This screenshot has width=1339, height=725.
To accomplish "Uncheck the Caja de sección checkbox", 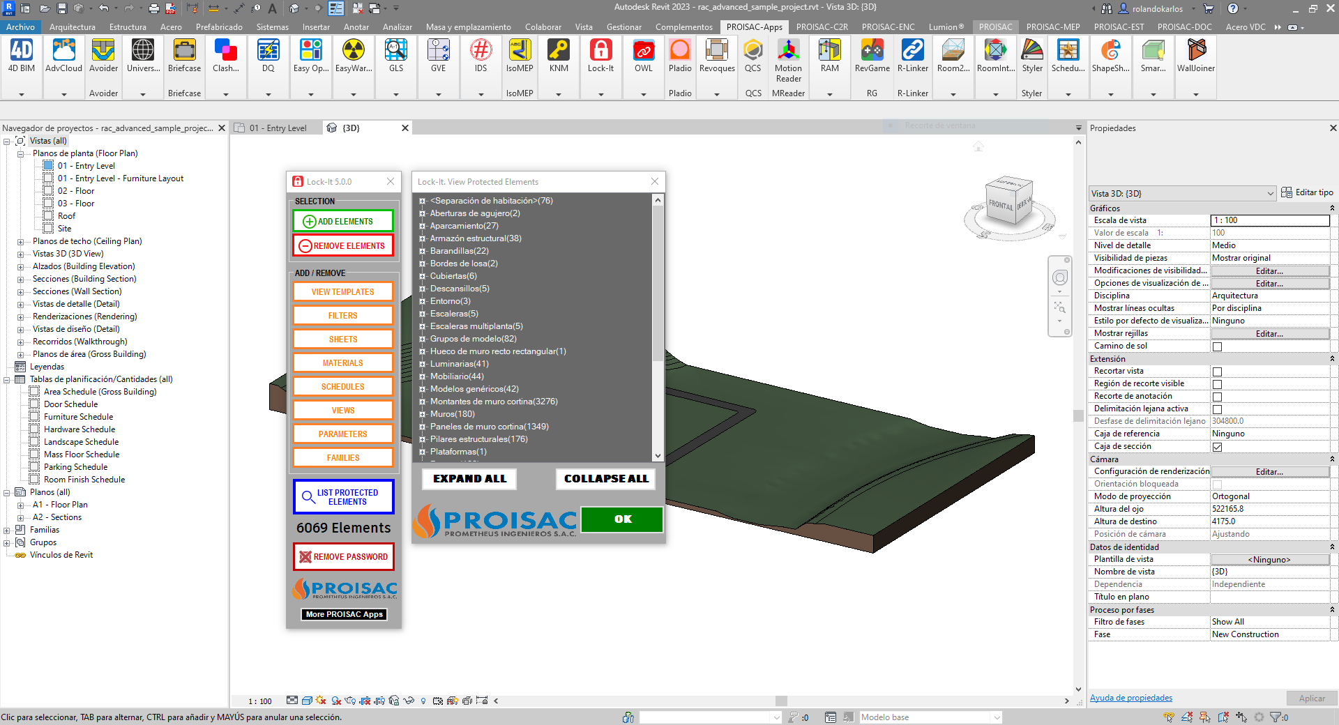I will pyautogui.click(x=1217, y=447).
